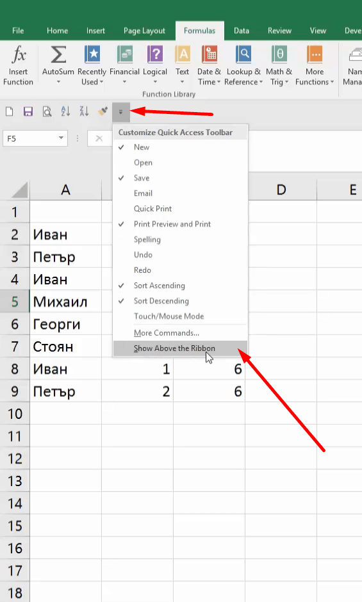Screen dimensions: 362x602
Task: Click Print Preview icon in quick toolbar
Action: pyautogui.click(x=47, y=111)
